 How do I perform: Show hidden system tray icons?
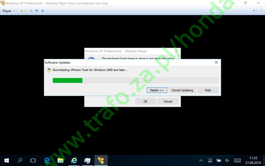click(x=201, y=160)
